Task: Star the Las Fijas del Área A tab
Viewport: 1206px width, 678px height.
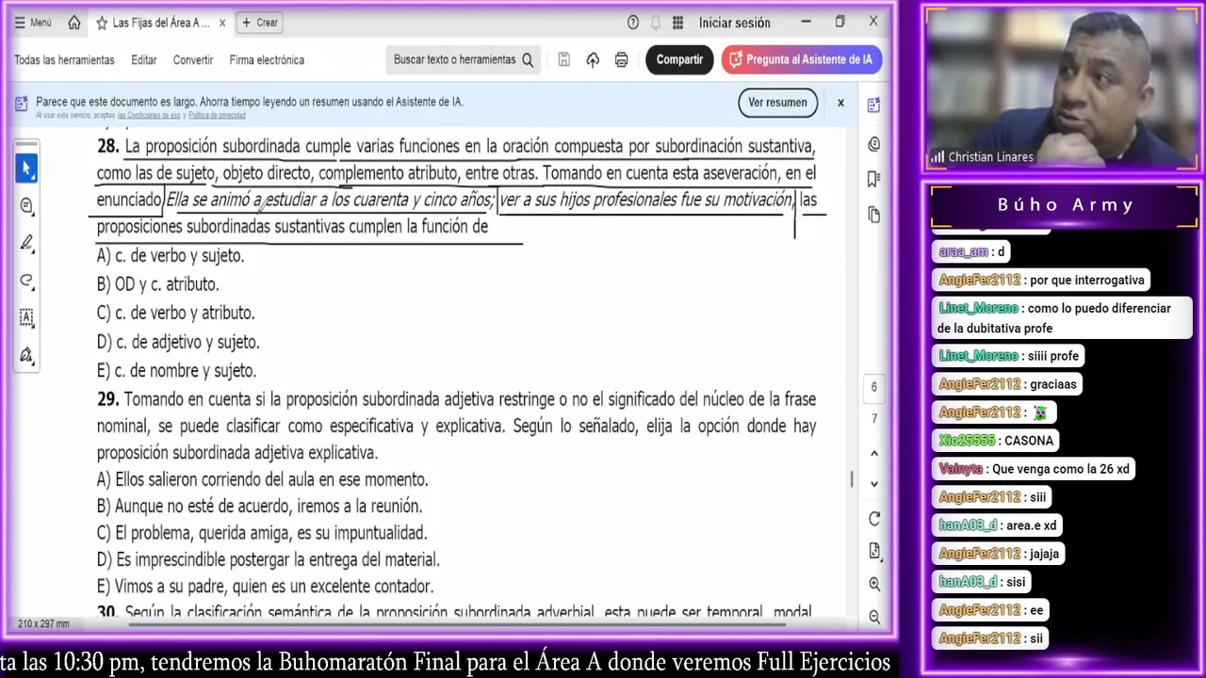Action: tap(102, 23)
